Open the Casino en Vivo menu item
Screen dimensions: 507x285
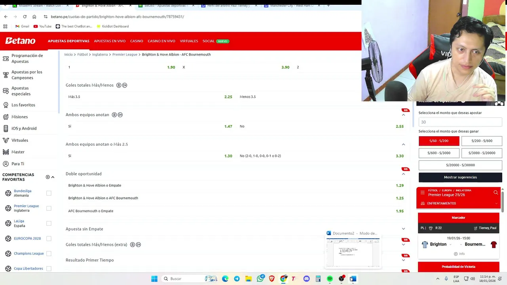tap(161, 41)
